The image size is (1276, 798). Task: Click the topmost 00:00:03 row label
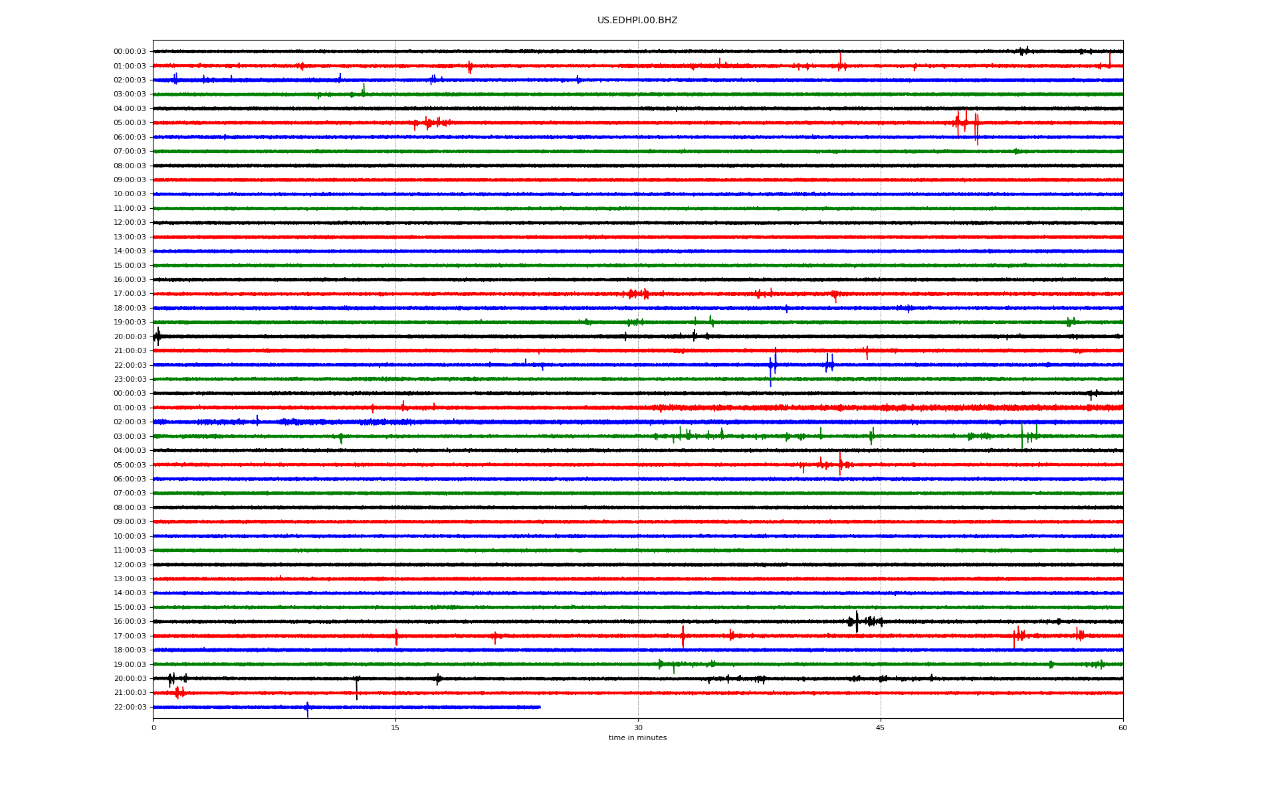[130, 51]
